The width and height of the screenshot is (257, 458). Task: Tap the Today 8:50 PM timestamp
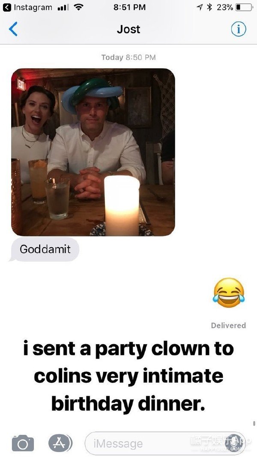[128, 57]
